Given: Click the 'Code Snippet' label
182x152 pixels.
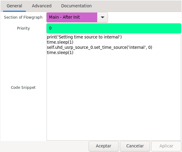Looking at the screenshot, I should [x=23, y=88].
